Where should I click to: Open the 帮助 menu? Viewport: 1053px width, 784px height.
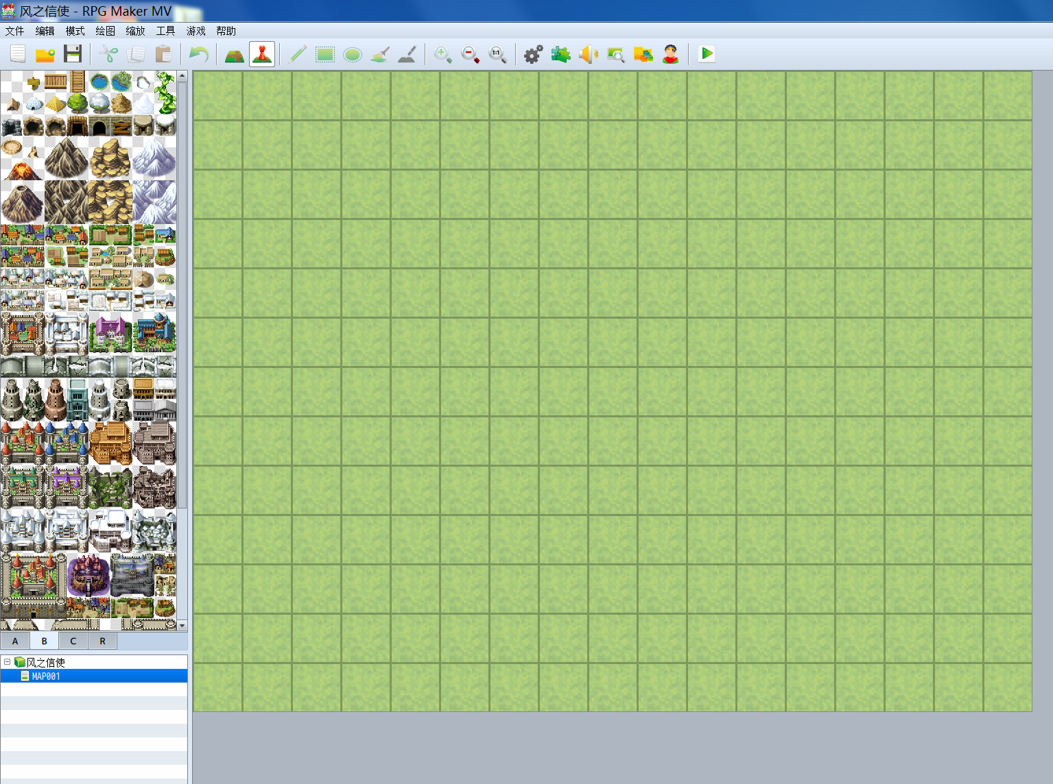tap(226, 31)
